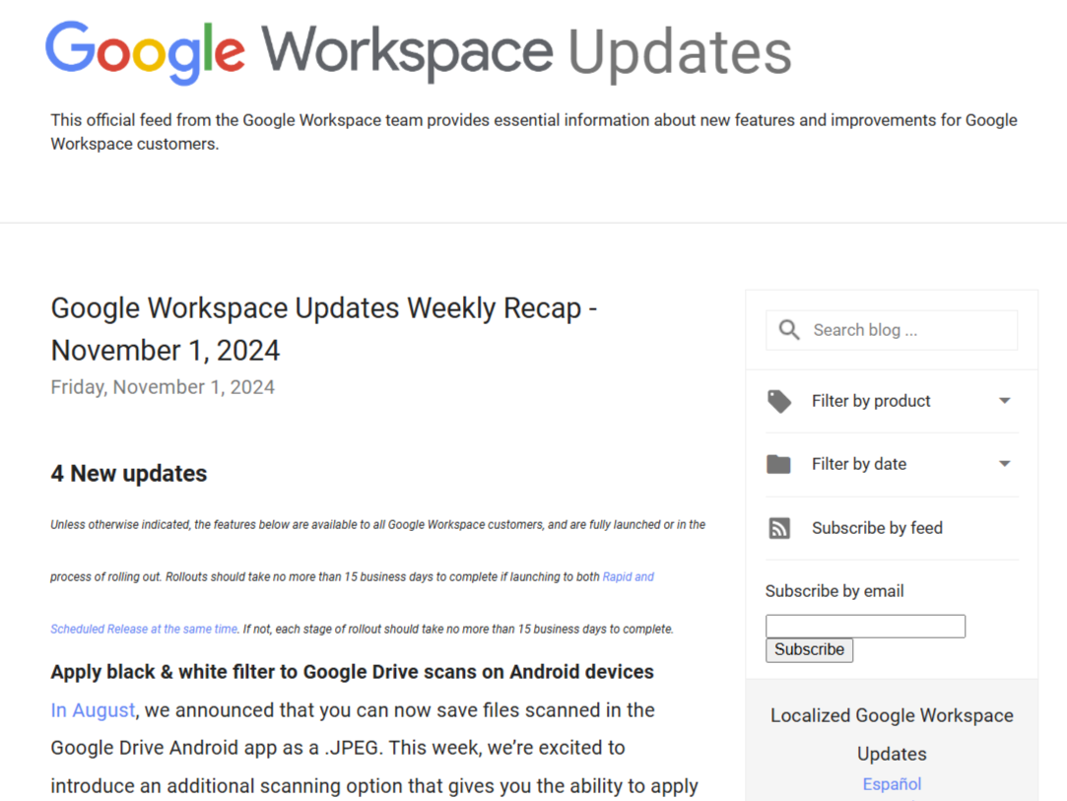
Task: Click the Friday, November 1, 2024 date line
Action: 162,386
